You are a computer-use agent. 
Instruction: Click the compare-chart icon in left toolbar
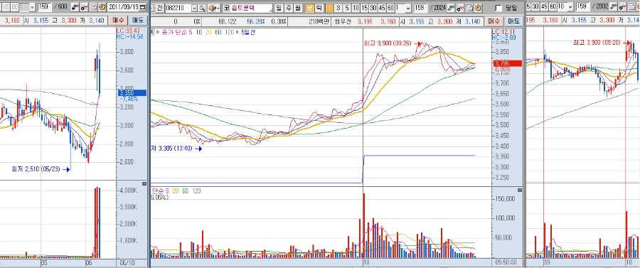pos(75,8)
